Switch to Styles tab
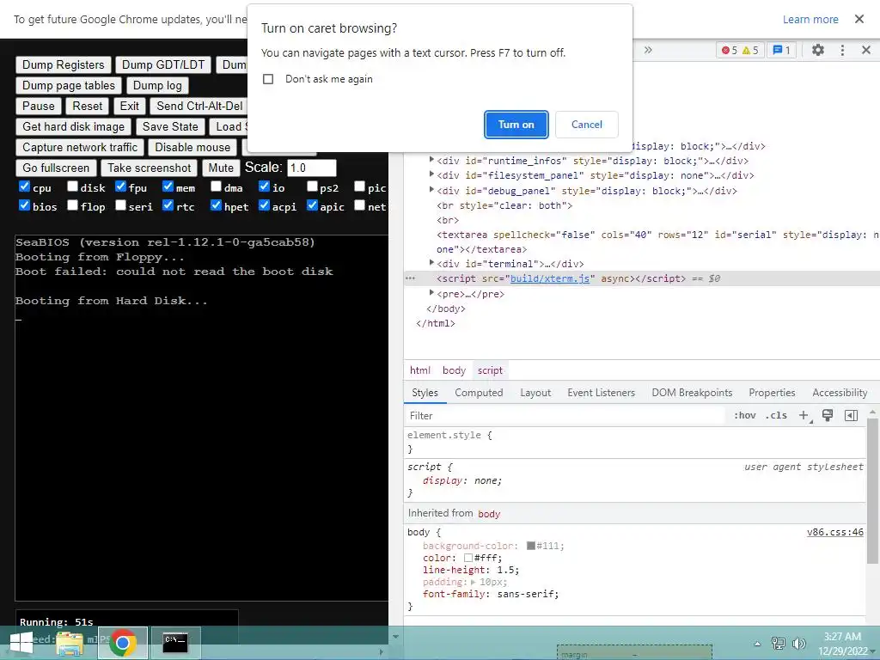Viewport: 880px width, 660px height. (425, 393)
